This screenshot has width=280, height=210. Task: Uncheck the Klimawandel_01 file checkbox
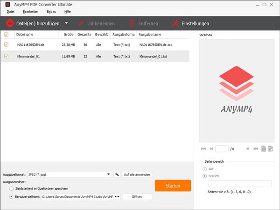click(x=6, y=56)
